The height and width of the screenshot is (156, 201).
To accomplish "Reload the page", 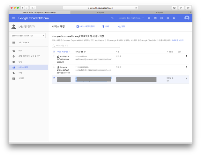I will coord(136,8).
